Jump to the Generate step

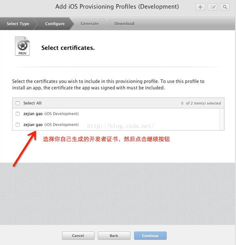[89, 23]
